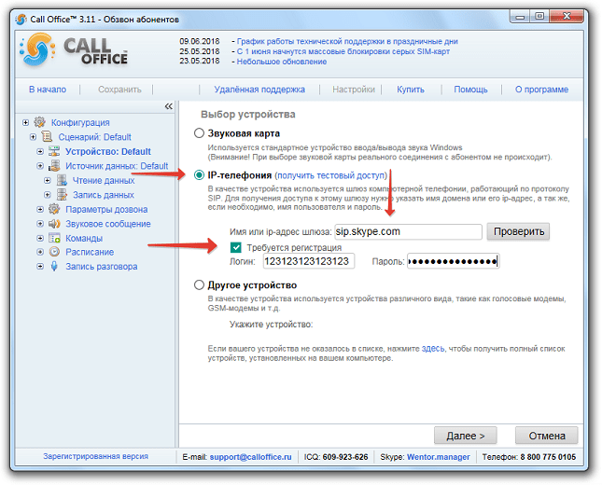Click the Запись данных pencil icon

click(62, 195)
